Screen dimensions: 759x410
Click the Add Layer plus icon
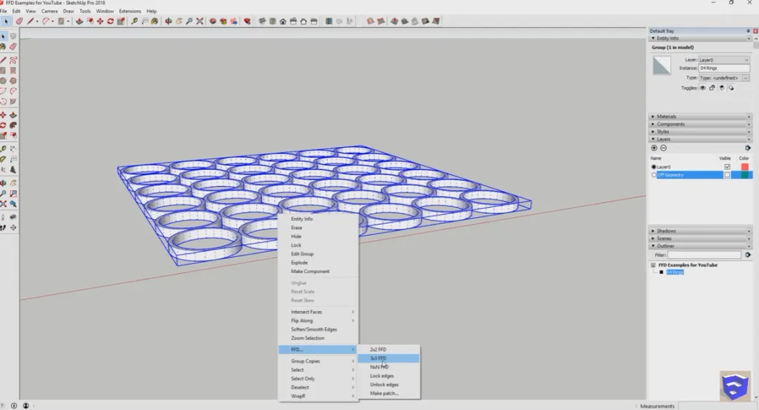[x=654, y=148]
